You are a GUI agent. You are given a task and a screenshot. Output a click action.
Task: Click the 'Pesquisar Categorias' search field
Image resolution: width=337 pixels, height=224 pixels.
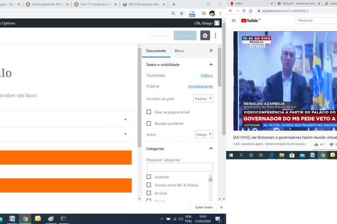click(x=179, y=167)
